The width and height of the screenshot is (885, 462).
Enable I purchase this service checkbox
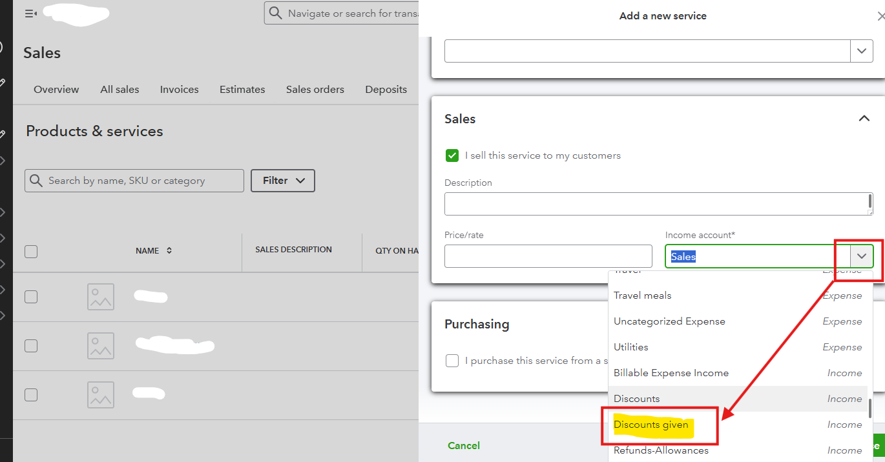[452, 361]
